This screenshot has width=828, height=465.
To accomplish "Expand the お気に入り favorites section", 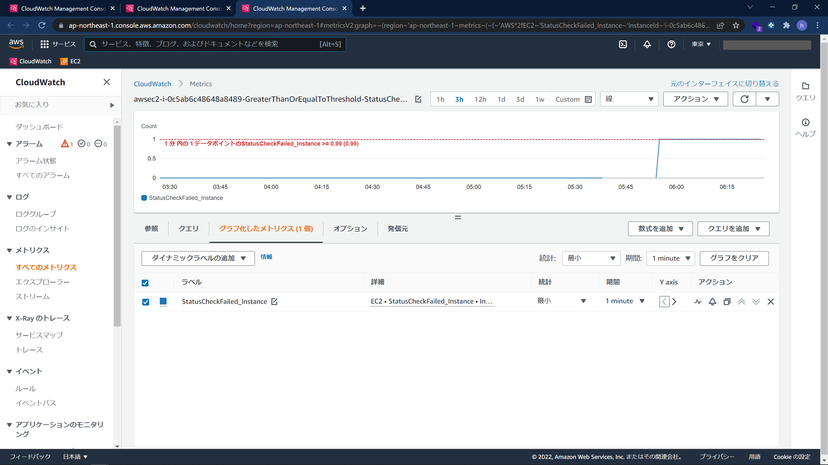I will (60, 105).
